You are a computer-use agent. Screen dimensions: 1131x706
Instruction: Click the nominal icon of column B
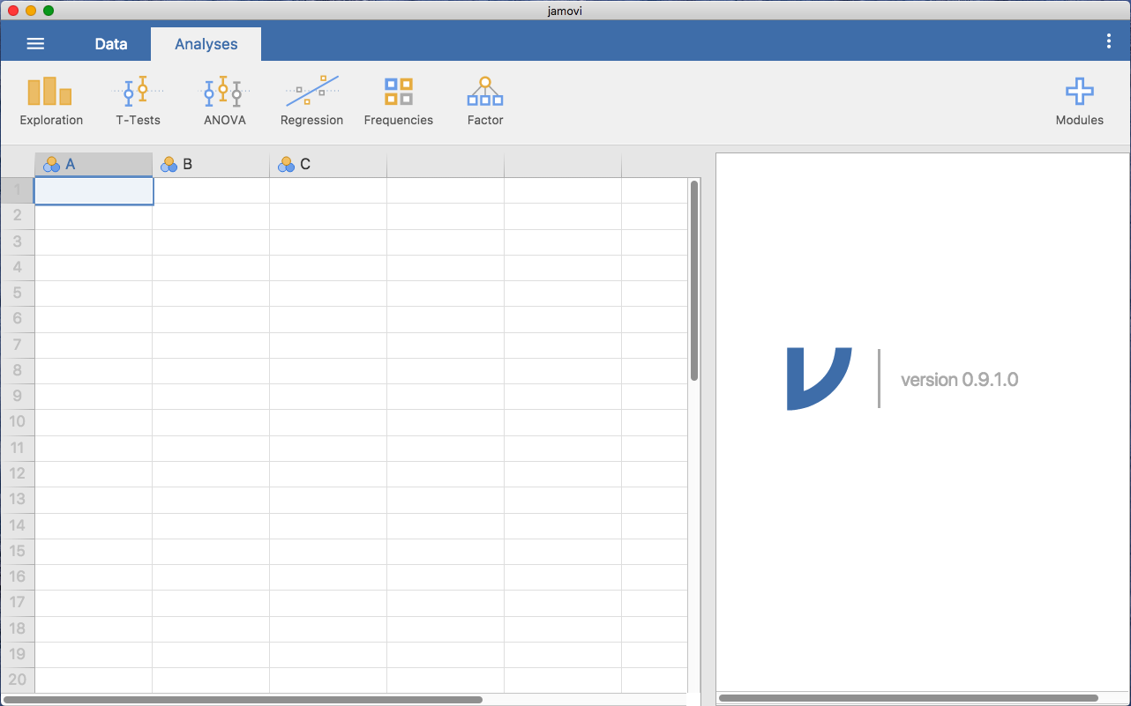coord(169,164)
